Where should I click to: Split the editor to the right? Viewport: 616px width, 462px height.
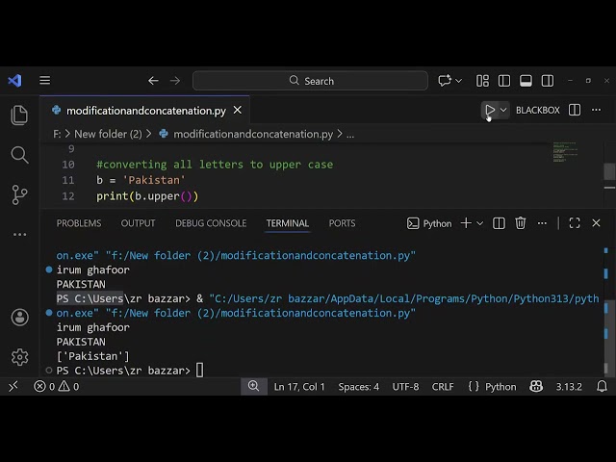click(x=575, y=110)
